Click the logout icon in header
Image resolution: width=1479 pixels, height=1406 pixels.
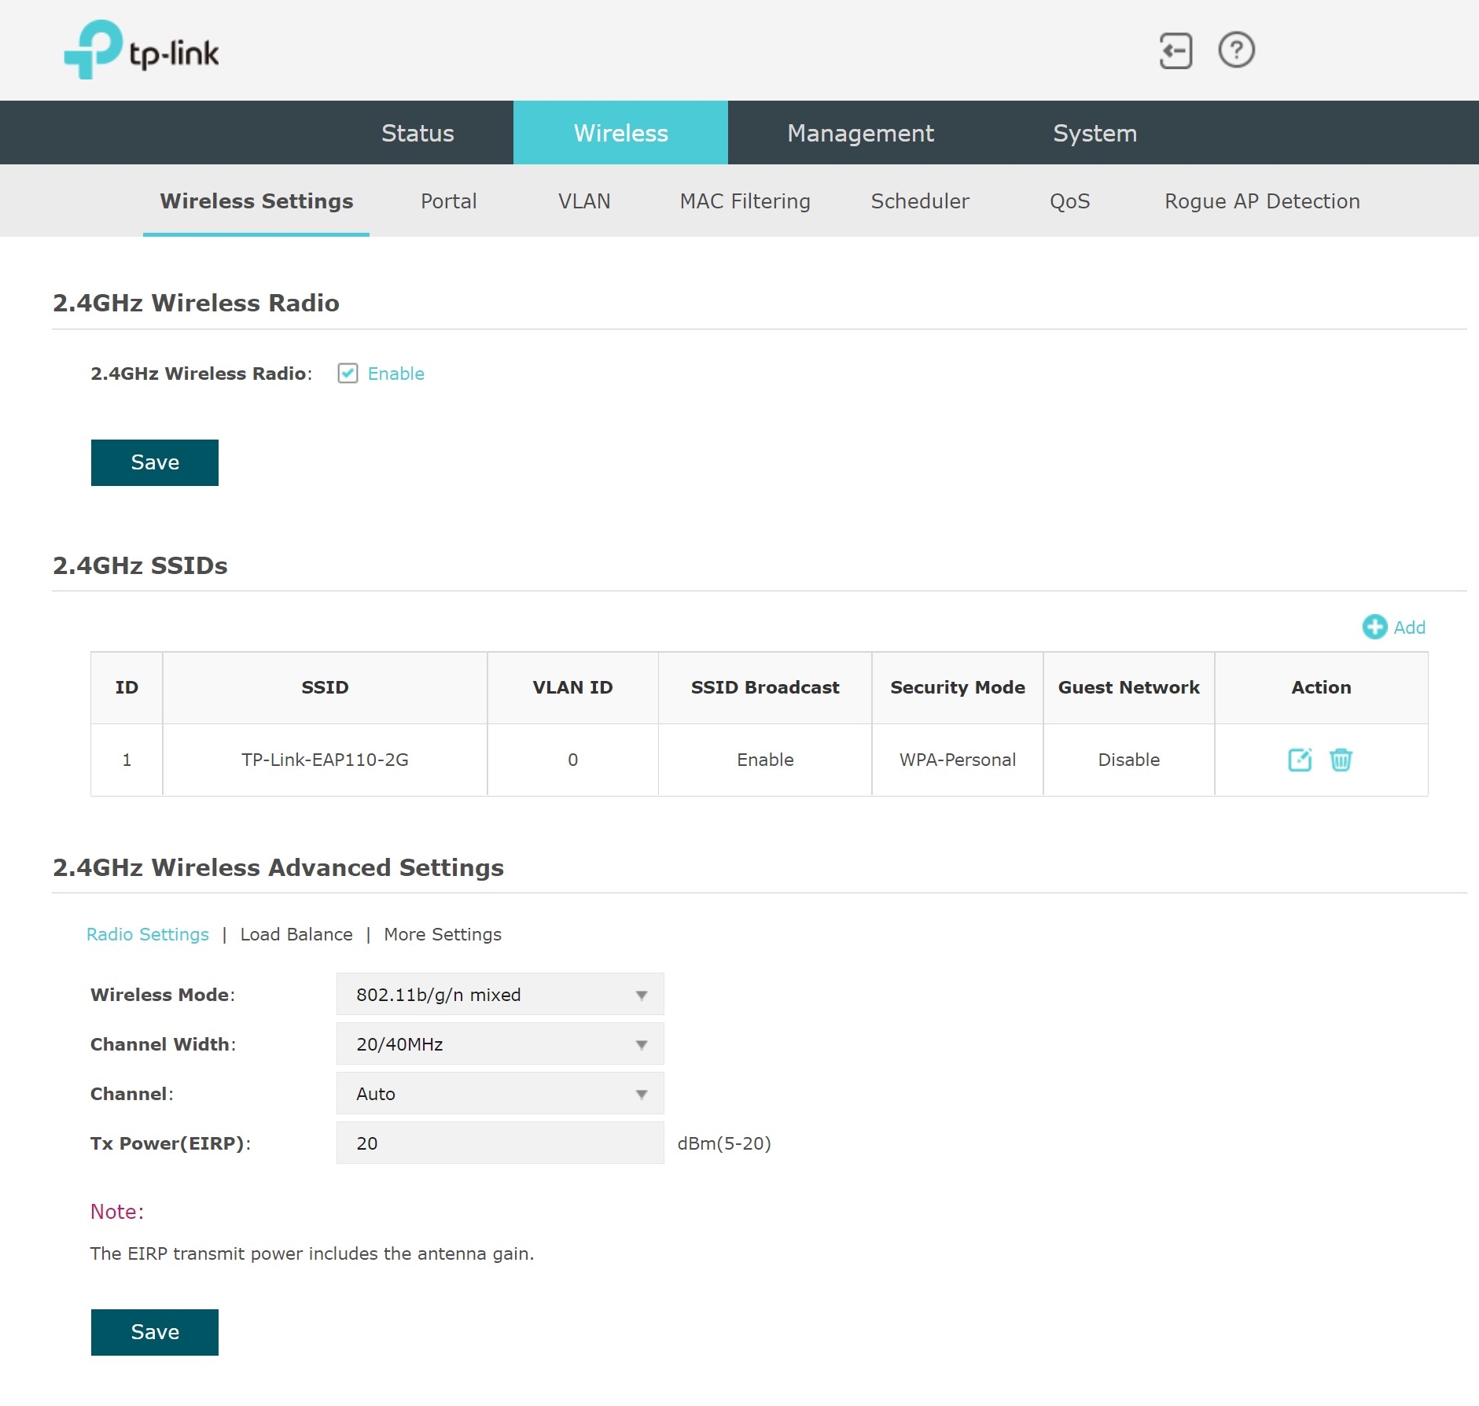pyautogui.click(x=1175, y=51)
